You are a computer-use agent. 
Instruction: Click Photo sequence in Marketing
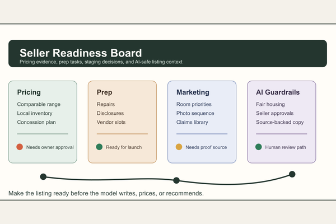[195, 113]
